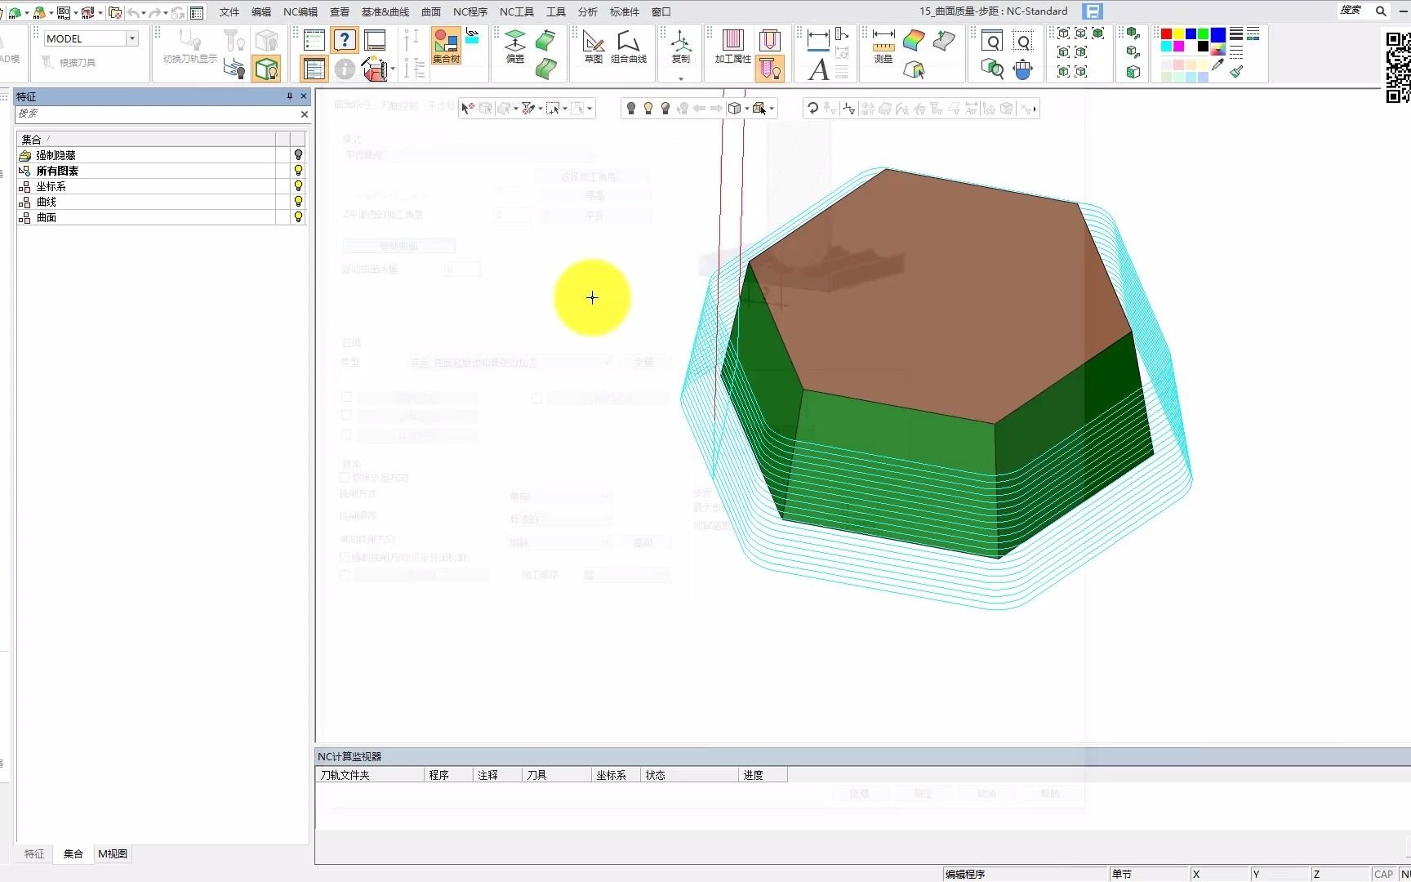This screenshot has width=1411, height=882.
Task: Open the 测量 measure tool
Action: (884, 46)
